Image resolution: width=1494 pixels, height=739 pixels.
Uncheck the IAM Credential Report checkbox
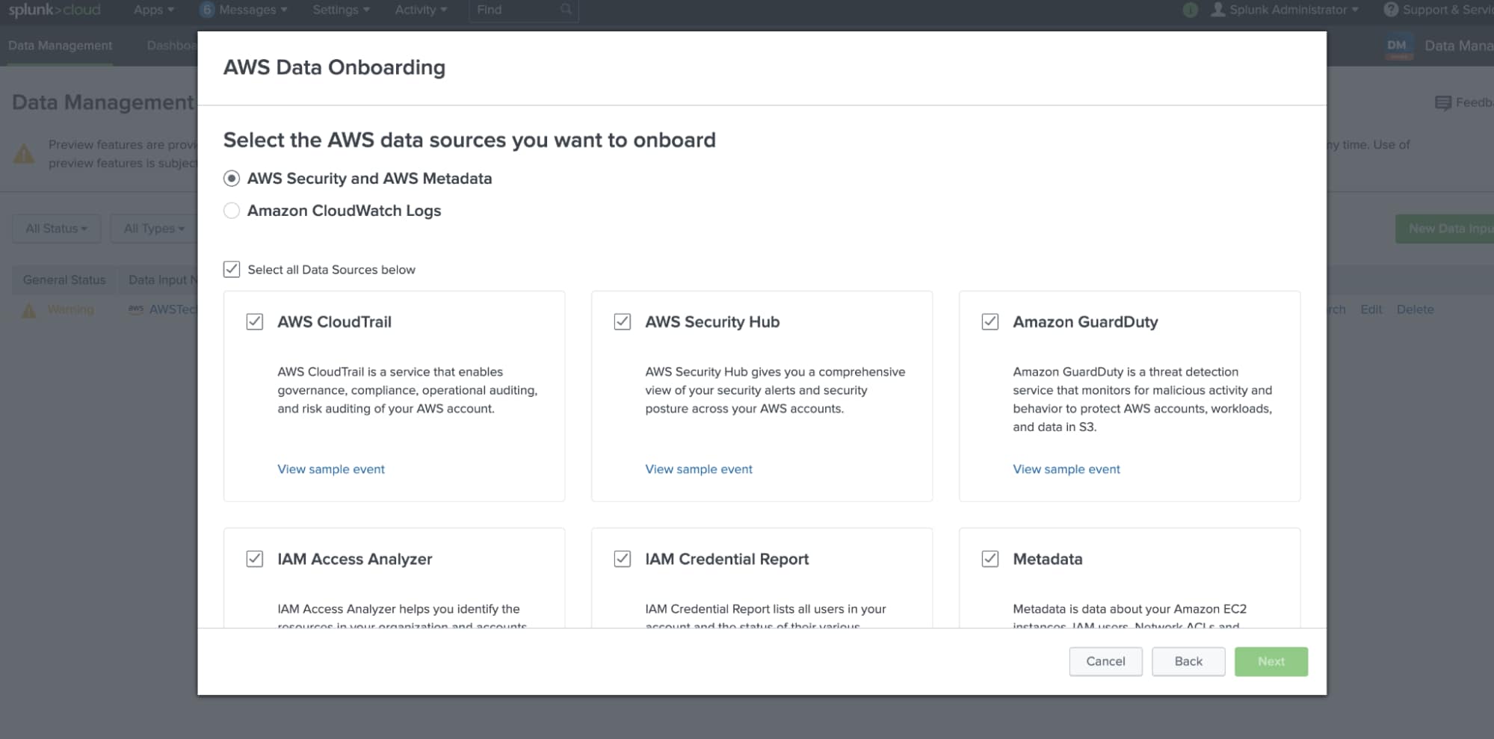tap(623, 559)
